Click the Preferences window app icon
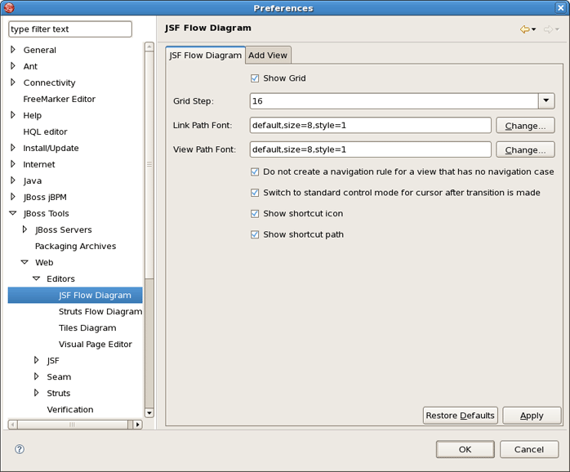 (x=9, y=7)
